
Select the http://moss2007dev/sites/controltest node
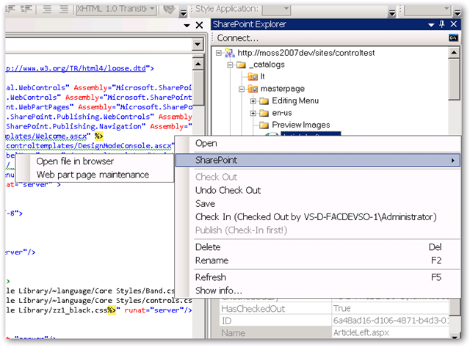click(x=306, y=53)
